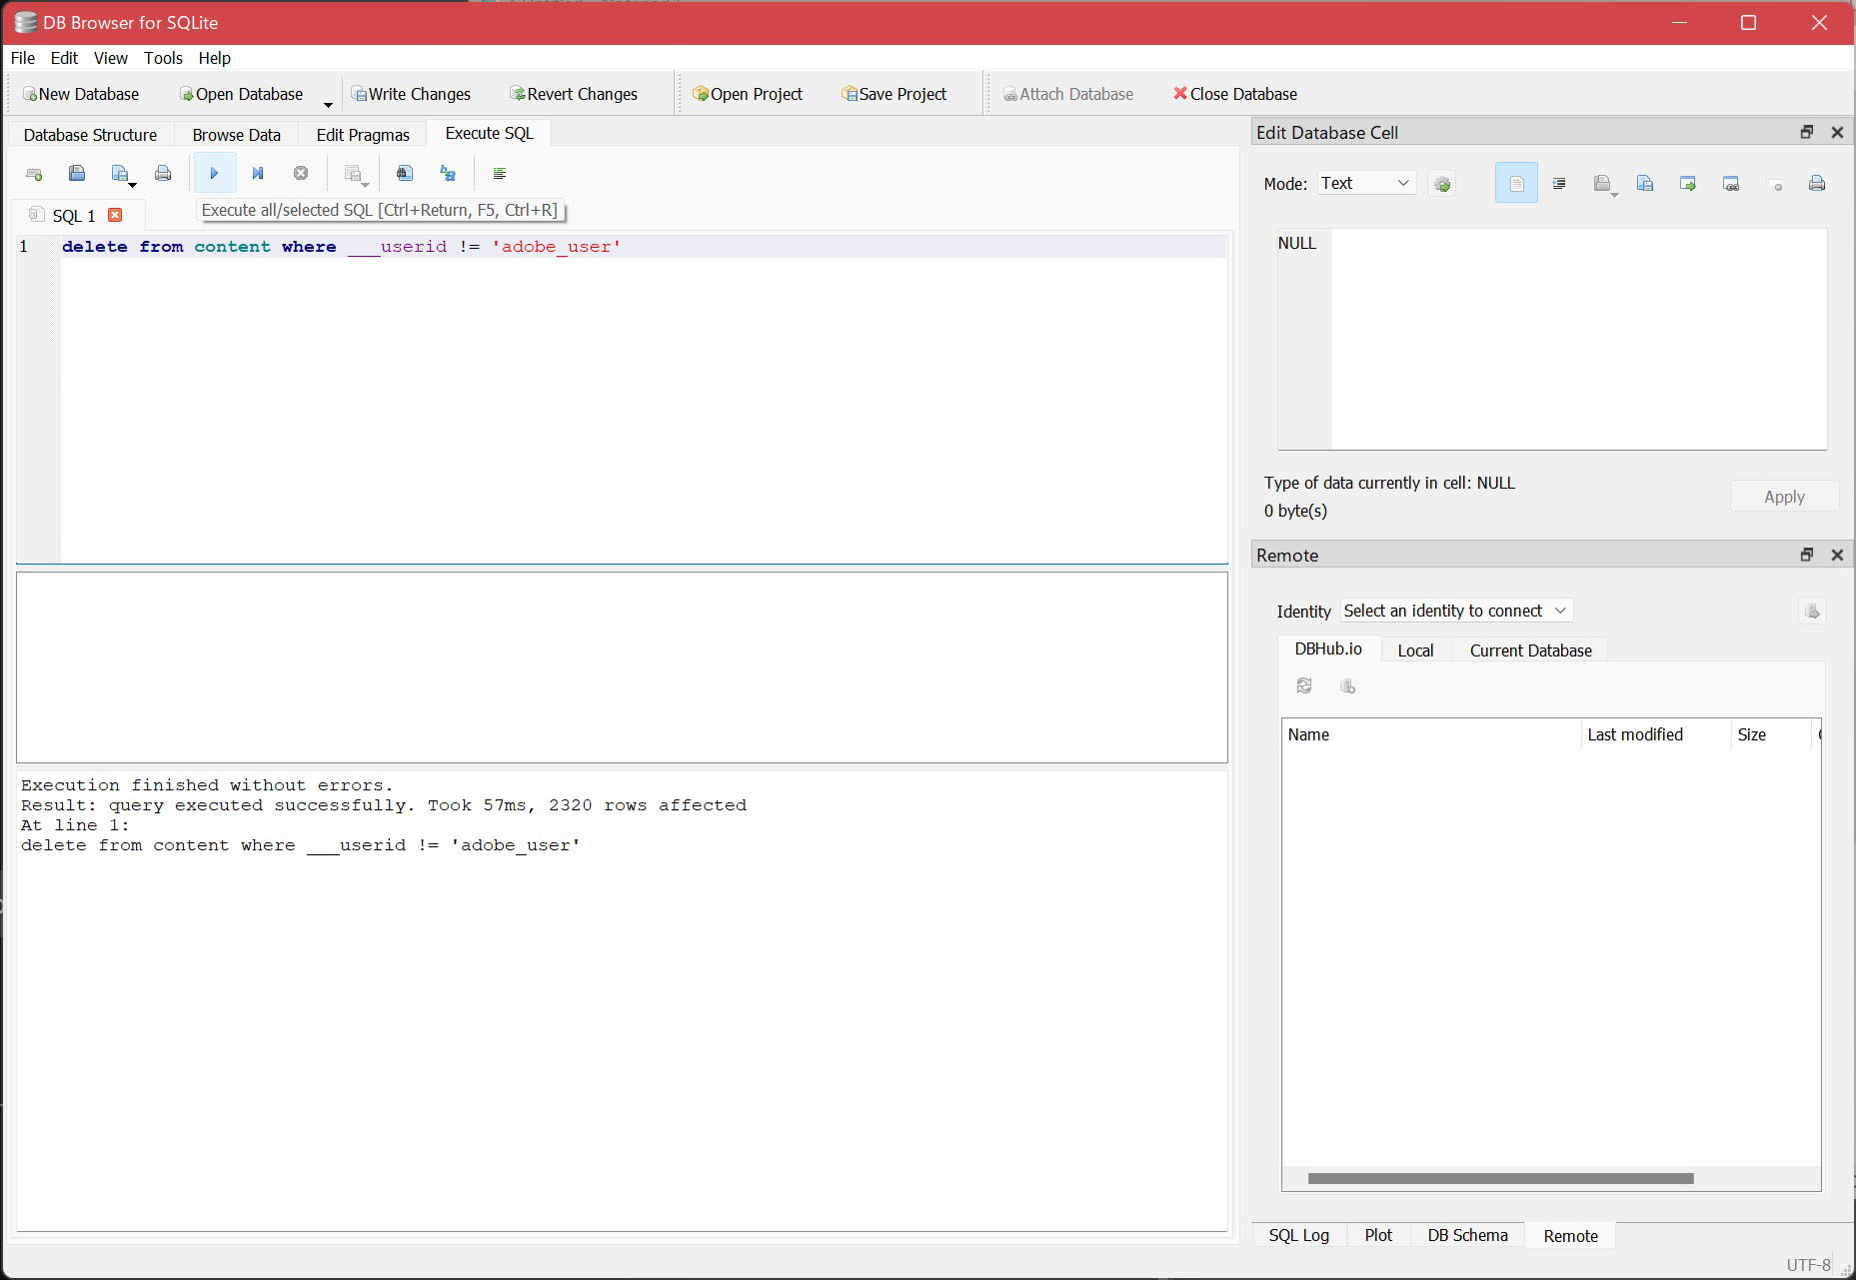Click the Open SQL tab icon

[34, 174]
